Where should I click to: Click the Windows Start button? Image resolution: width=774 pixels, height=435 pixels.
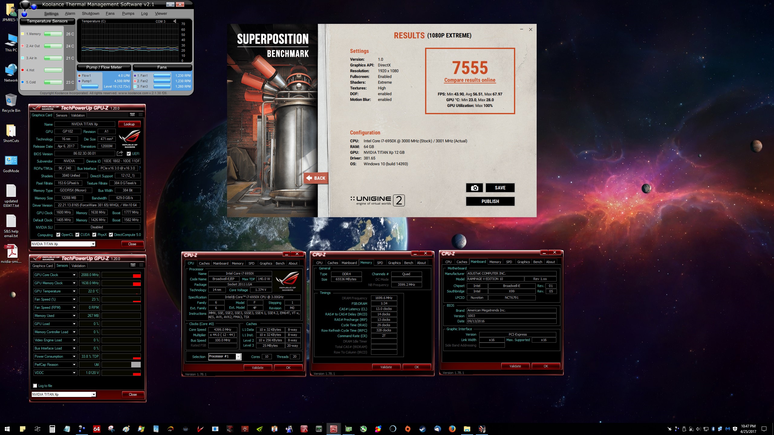[7, 429]
